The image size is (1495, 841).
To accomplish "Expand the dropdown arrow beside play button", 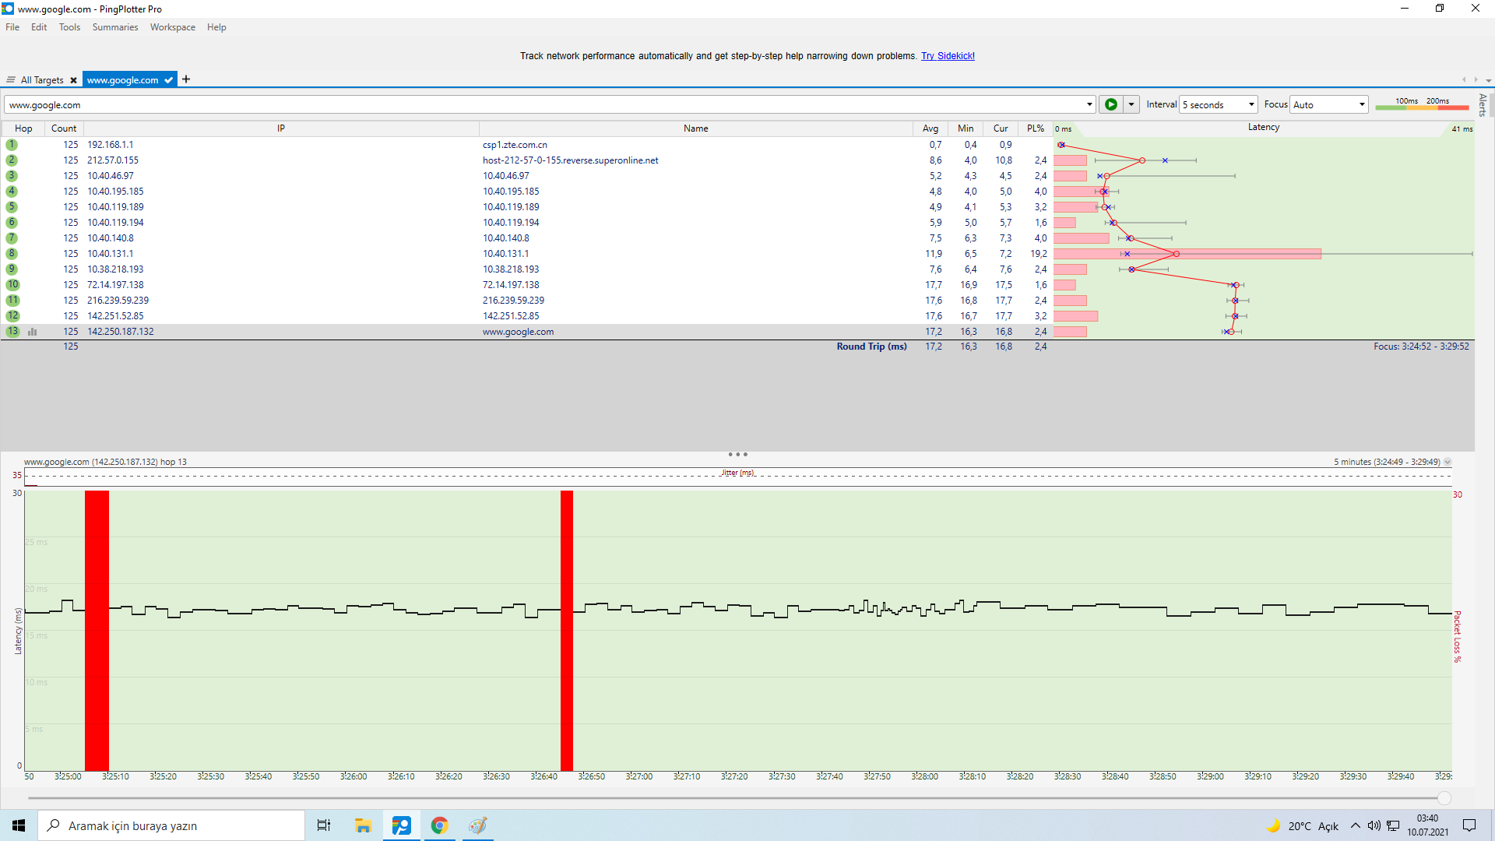I will pyautogui.click(x=1131, y=104).
